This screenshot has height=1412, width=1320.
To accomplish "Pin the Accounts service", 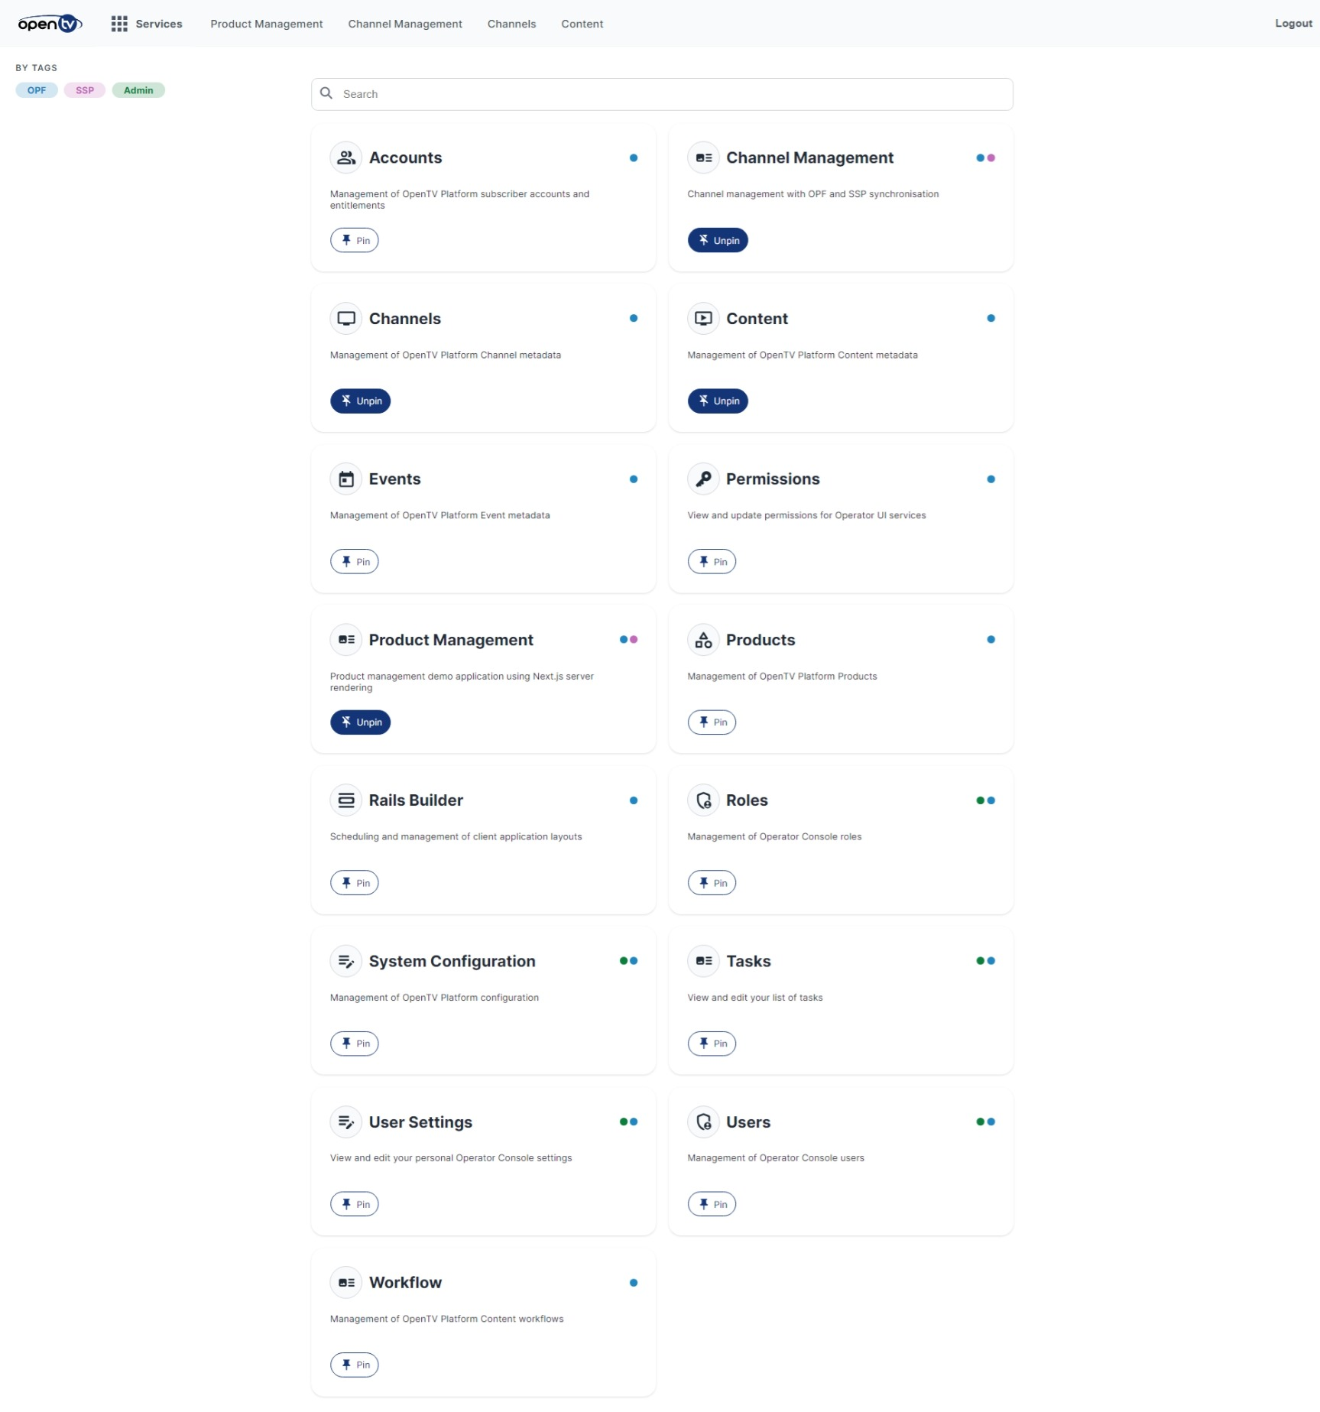I will [355, 240].
